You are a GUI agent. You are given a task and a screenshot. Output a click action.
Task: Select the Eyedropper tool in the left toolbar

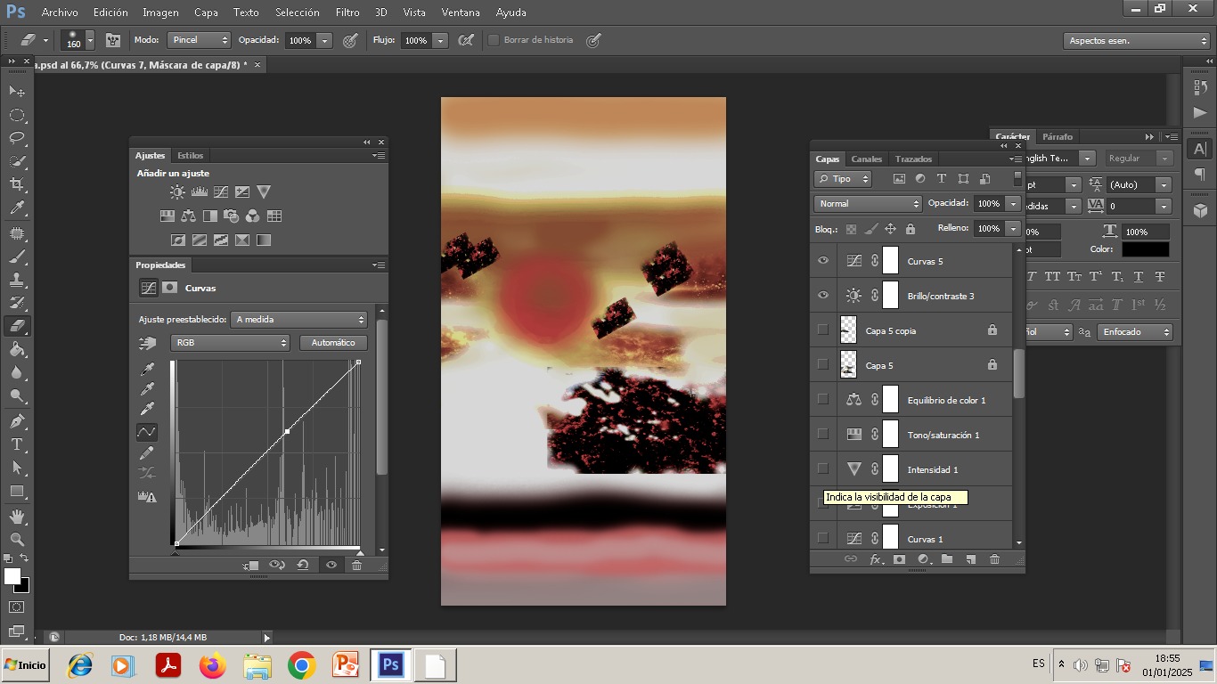coord(17,208)
